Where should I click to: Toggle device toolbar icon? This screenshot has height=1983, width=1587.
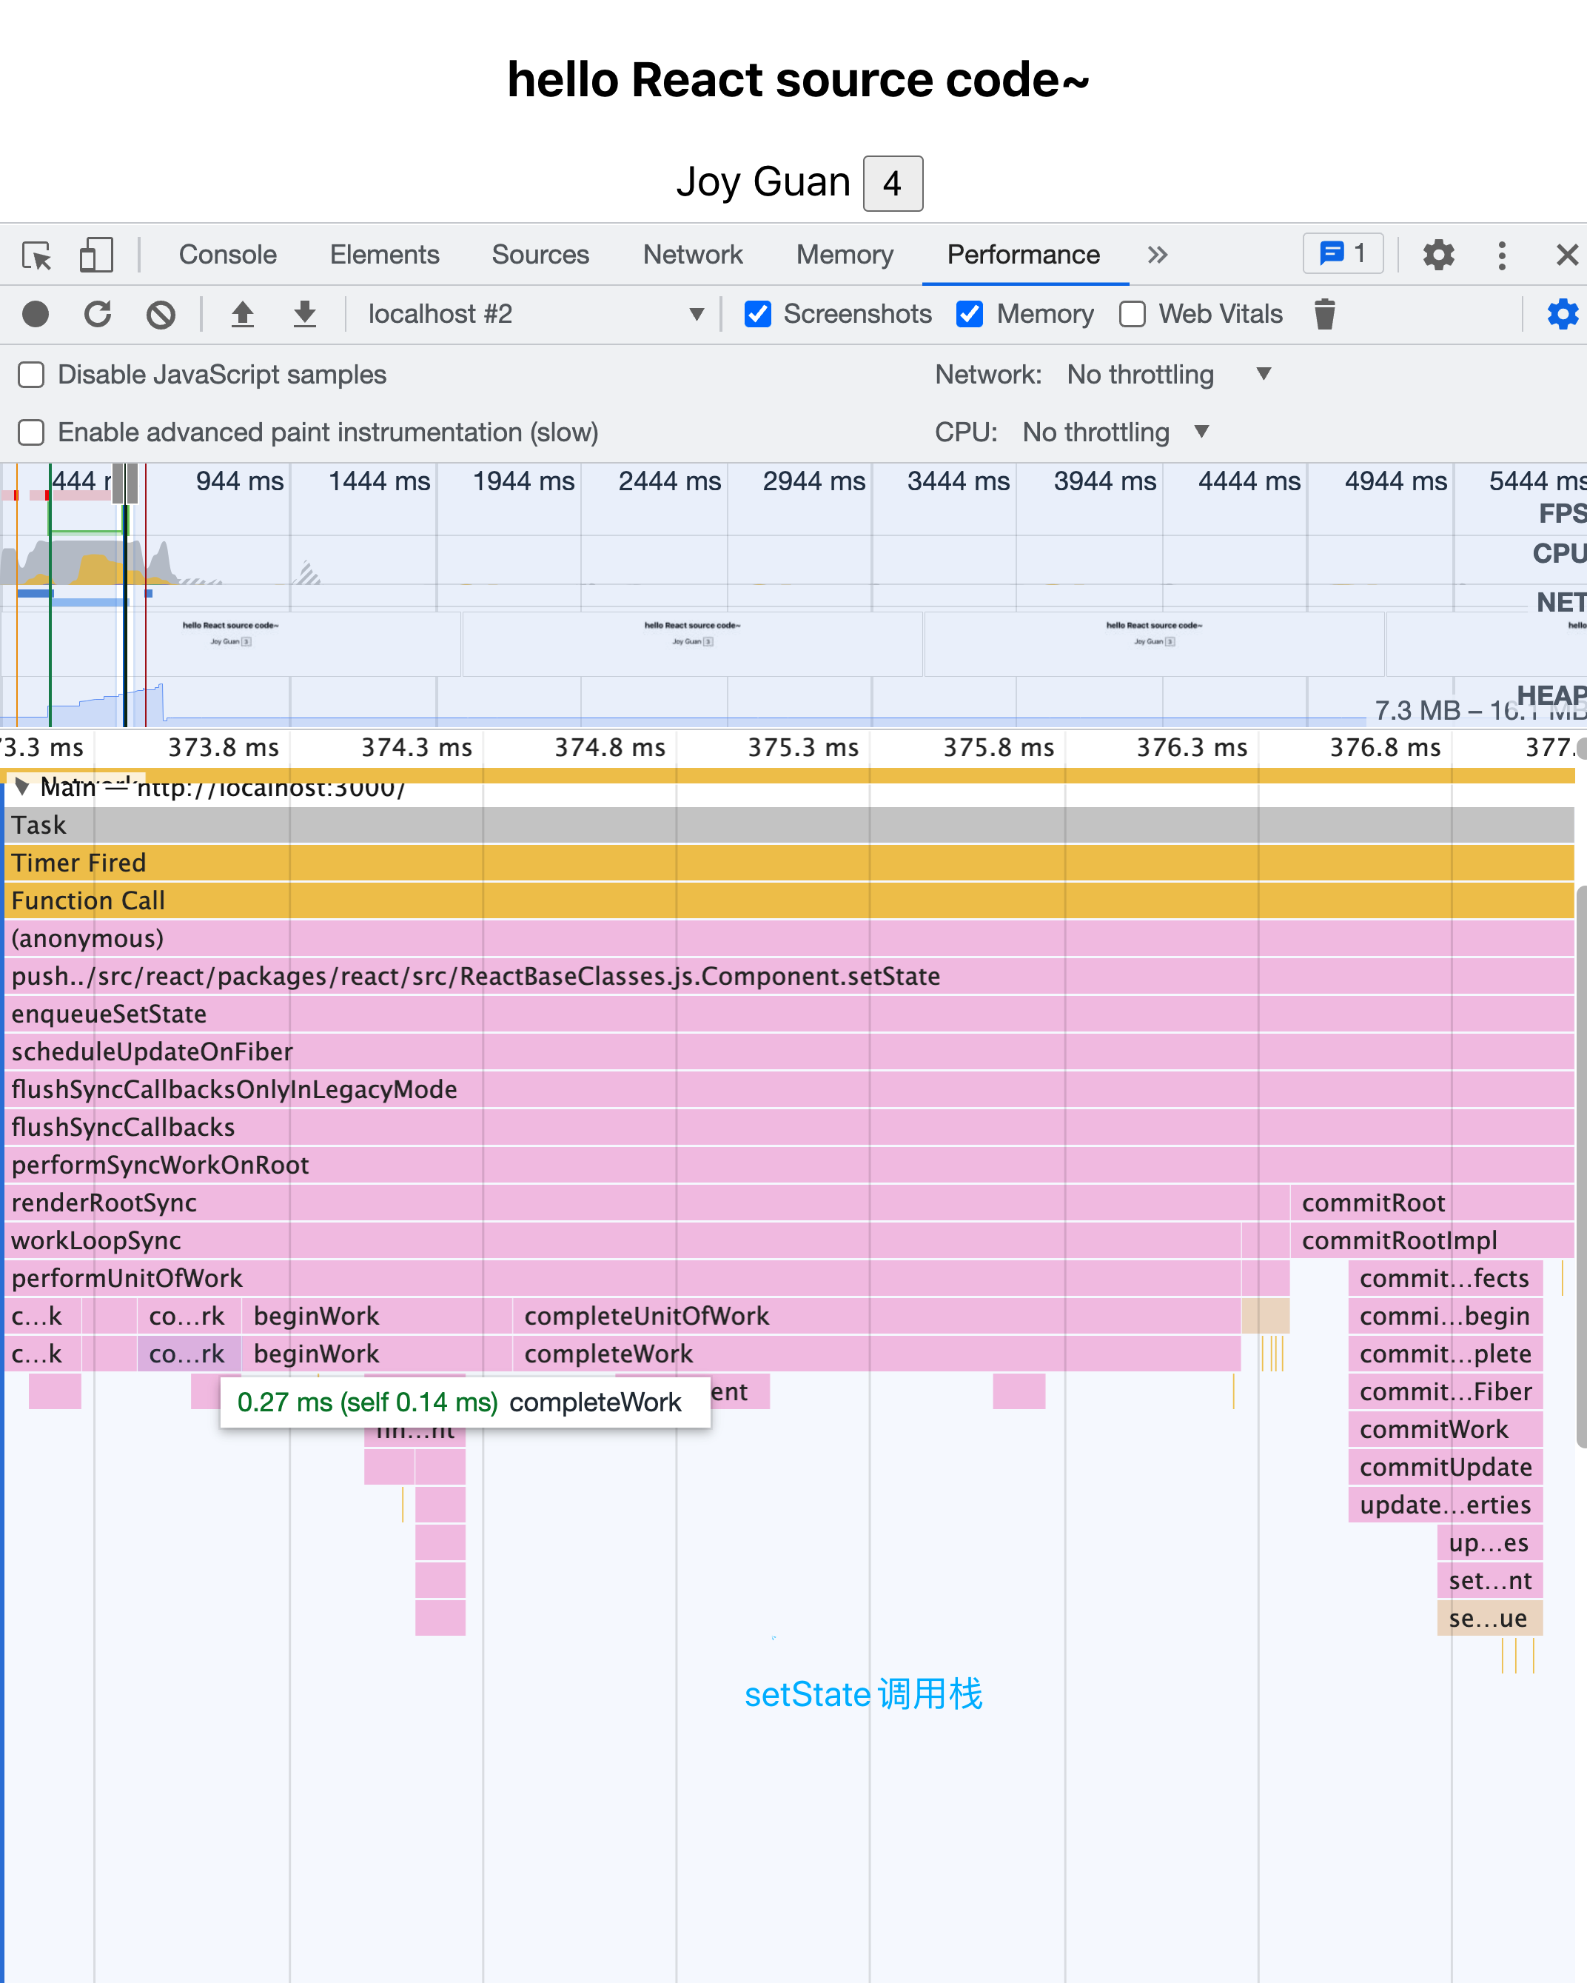(x=96, y=255)
